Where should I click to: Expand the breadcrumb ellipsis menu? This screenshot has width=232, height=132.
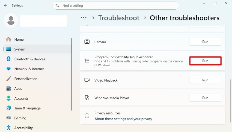(x=84, y=17)
